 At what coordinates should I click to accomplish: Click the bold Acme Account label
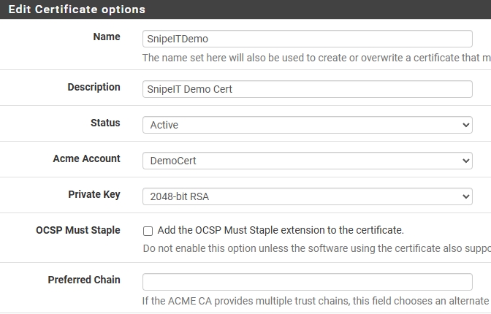[x=86, y=158]
